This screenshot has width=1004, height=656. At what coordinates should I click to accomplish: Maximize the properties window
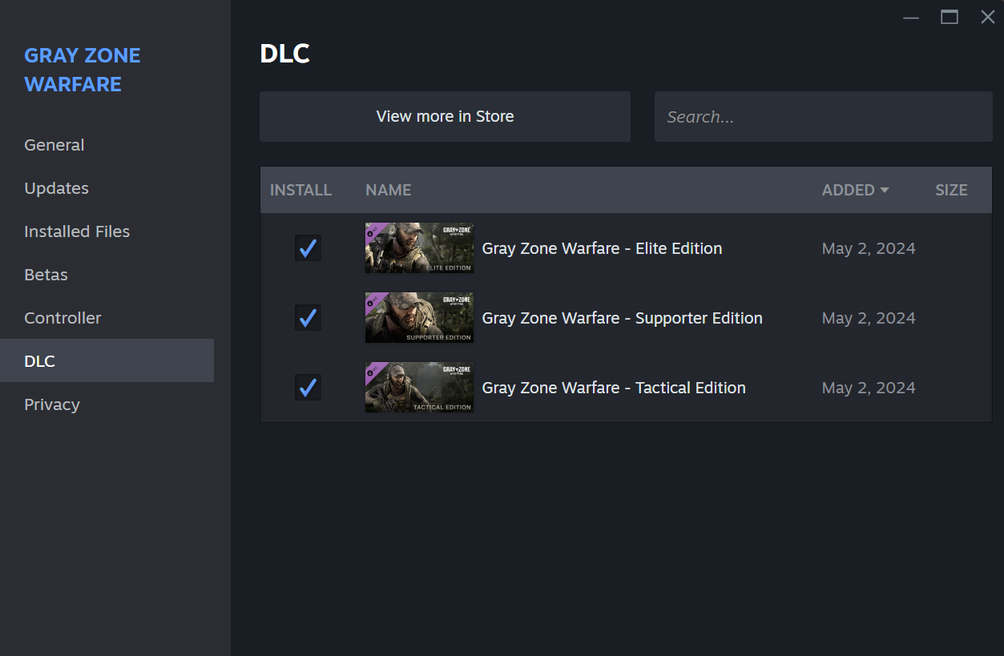point(950,18)
